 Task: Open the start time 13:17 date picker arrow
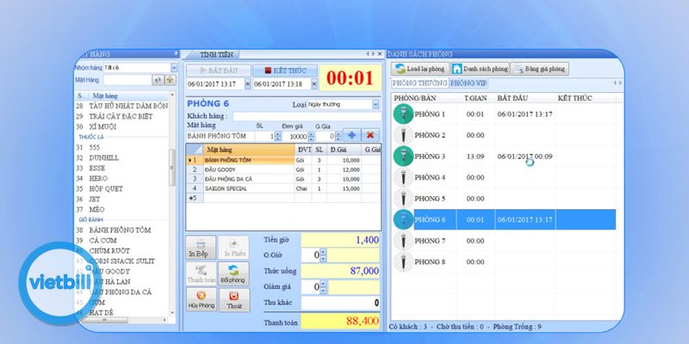(x=247, y=83)
